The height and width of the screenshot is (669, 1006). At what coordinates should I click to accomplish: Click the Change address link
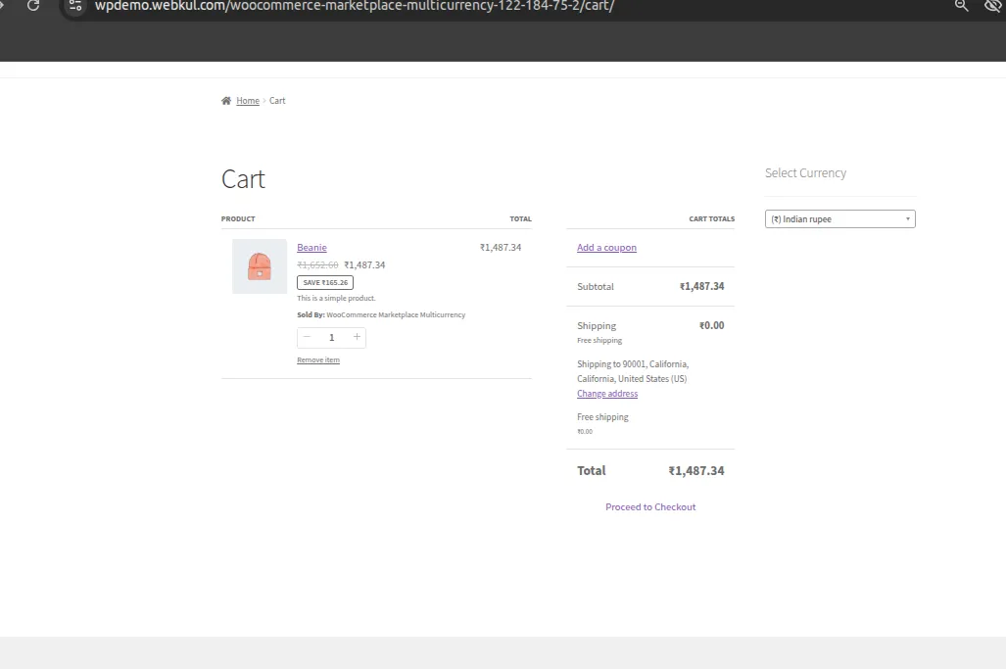coord(607,394)
